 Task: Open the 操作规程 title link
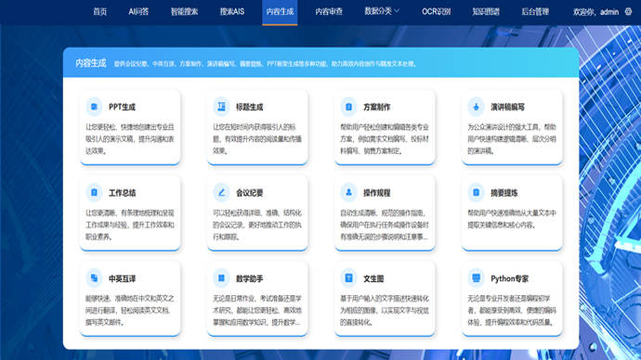(377, 193)
